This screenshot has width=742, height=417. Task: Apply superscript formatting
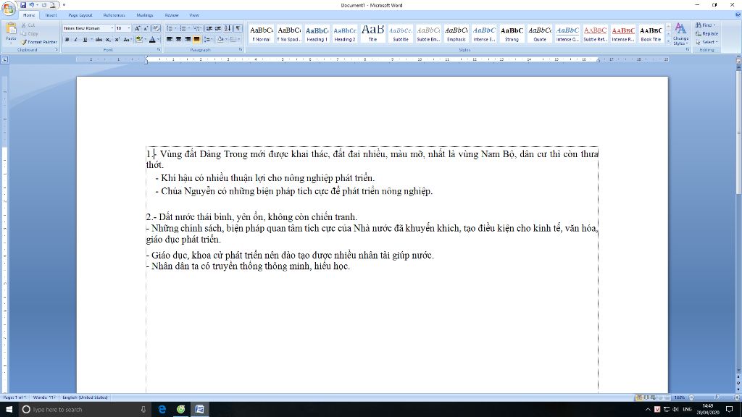point(117,40)
